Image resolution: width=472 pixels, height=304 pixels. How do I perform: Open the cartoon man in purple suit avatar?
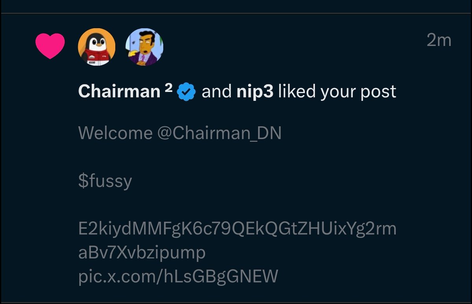point(144,47)
